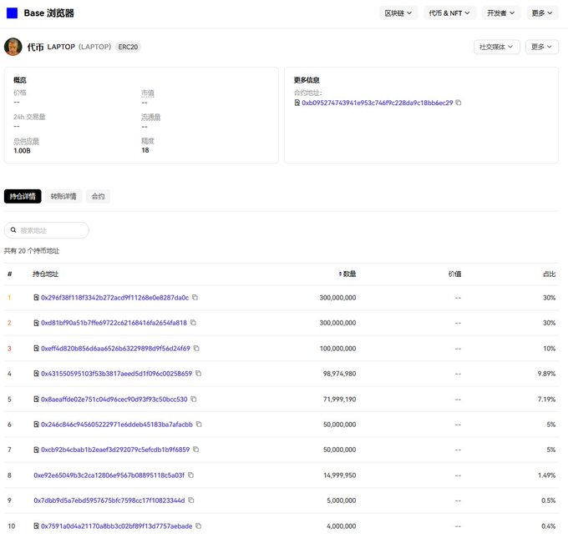Click contract icon beside 0x43155059 address
The height and width of the screenshot is (538, 568).
36,374
